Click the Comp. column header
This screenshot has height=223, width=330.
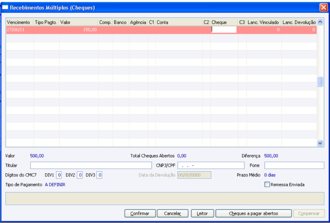click(x=105, y=22)
